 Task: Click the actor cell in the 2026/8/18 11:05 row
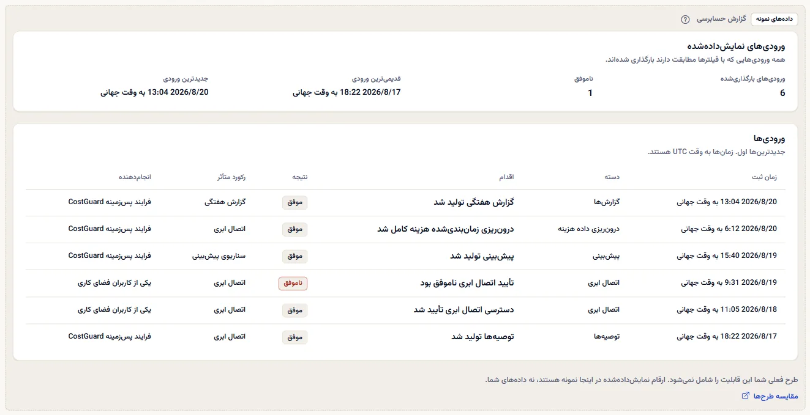[114, 310]
